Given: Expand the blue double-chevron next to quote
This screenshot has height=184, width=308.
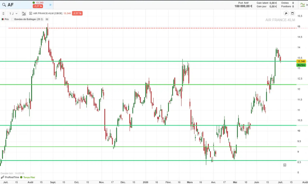Looking at the screenshot, I should (50, 5).
